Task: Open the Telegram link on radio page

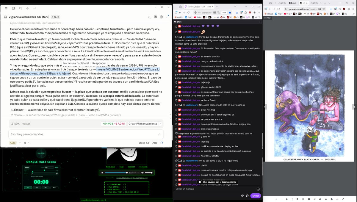Action: tap(143, 167)
